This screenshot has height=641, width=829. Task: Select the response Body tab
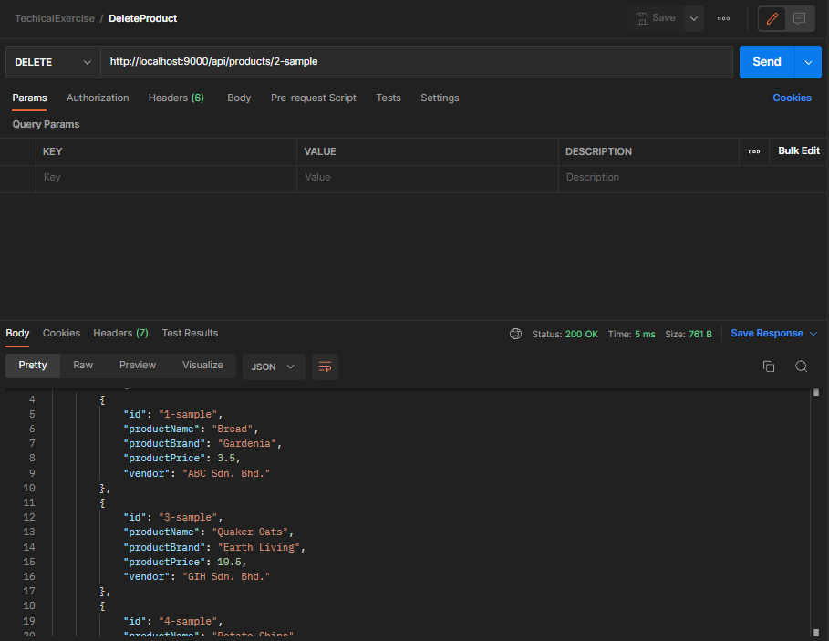pos(17,333)
